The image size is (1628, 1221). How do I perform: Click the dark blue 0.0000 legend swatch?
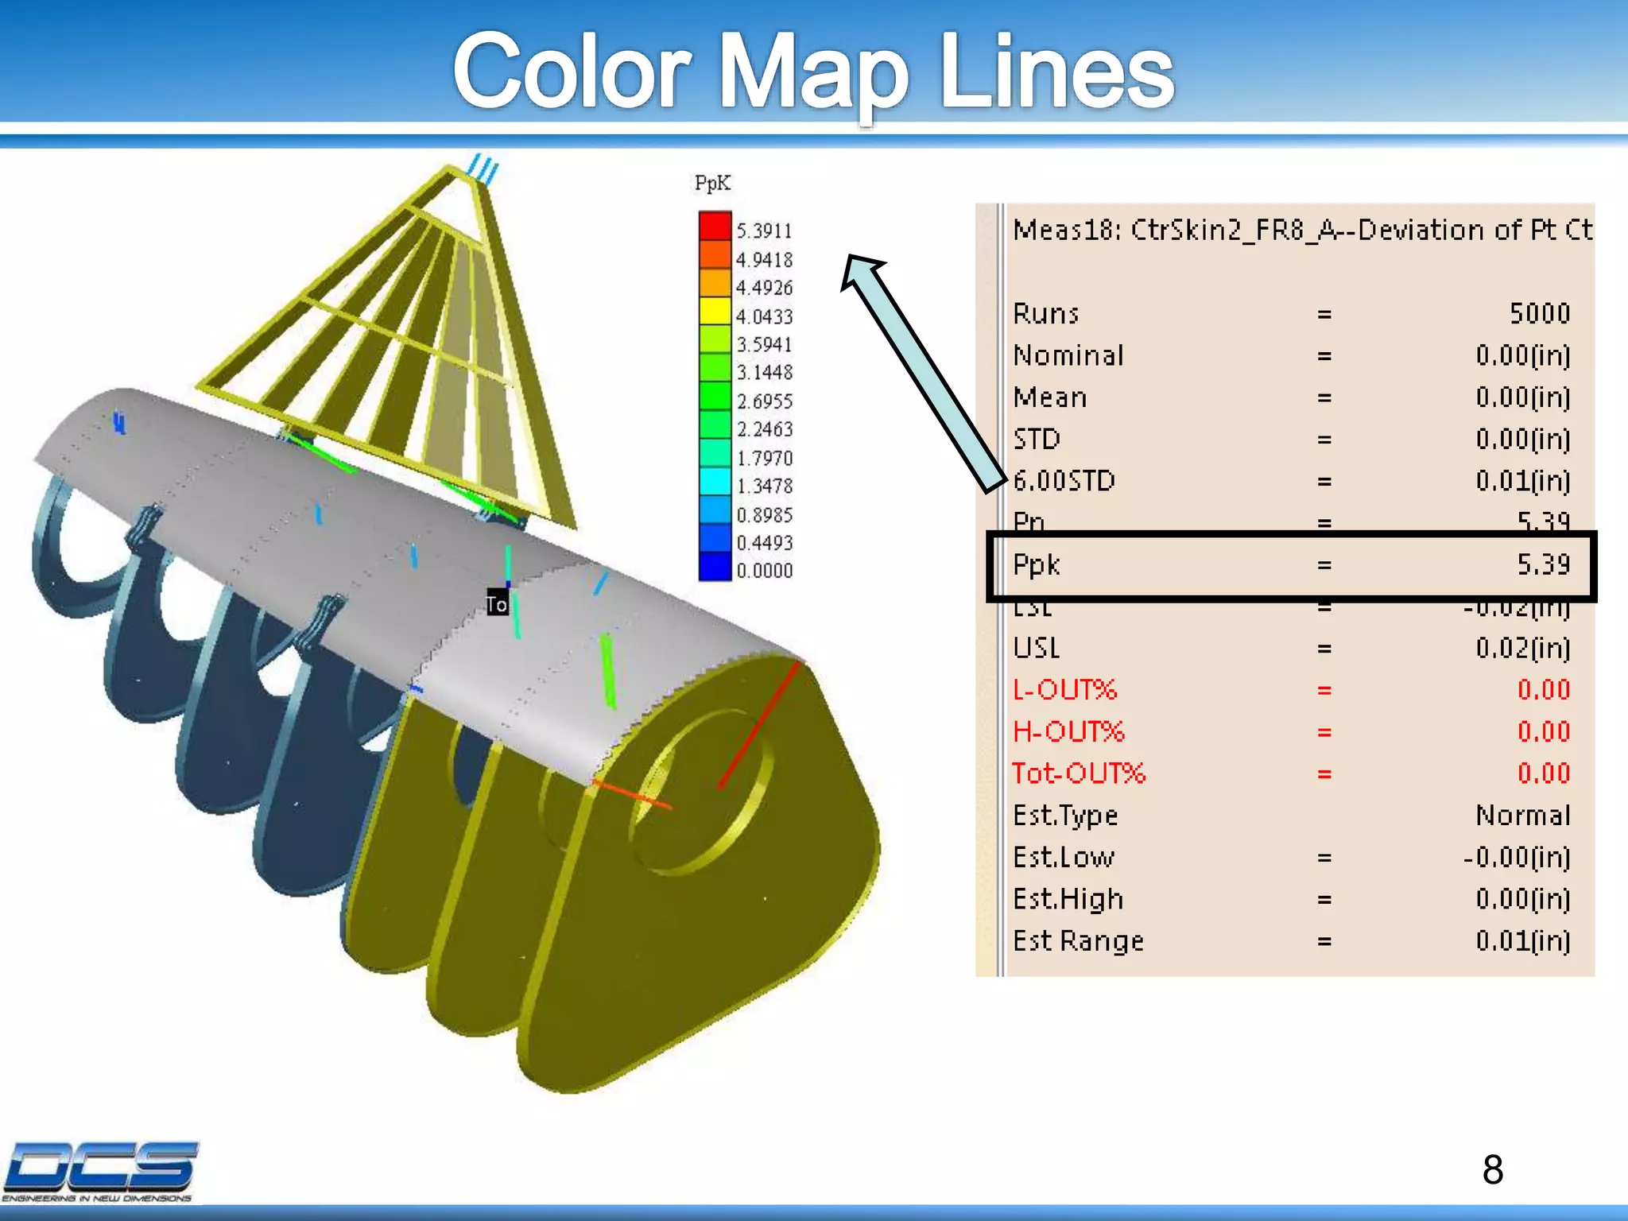pos(714,566)
